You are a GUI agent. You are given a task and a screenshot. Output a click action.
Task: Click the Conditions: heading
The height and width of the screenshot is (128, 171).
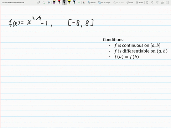click(114, 40)
